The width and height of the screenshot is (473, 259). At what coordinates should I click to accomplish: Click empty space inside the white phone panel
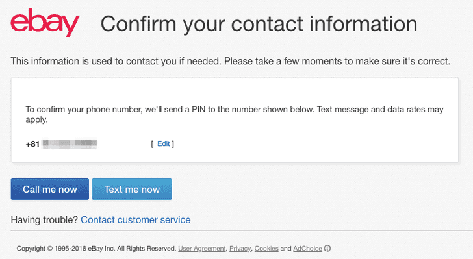[301, 145]
